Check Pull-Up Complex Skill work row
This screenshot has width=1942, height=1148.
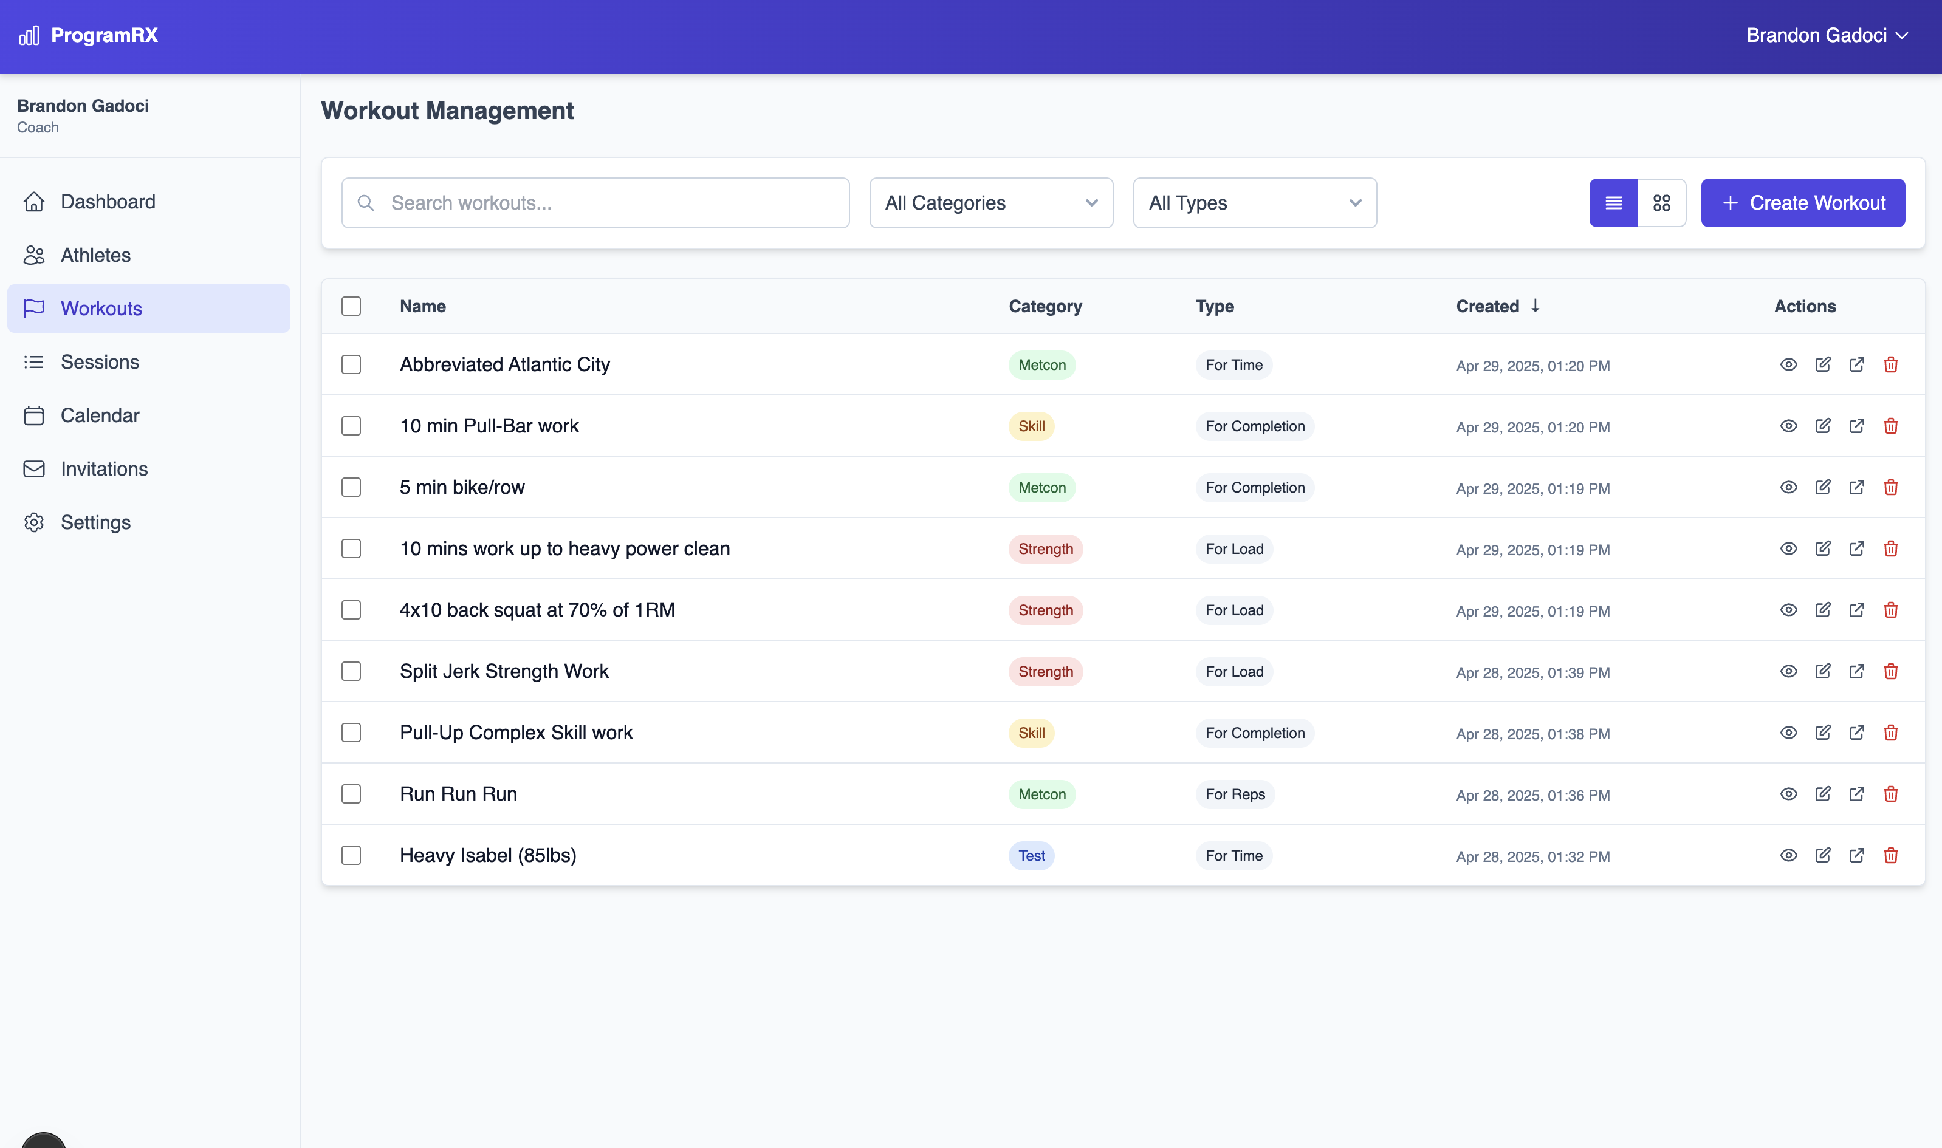point(351,733)
